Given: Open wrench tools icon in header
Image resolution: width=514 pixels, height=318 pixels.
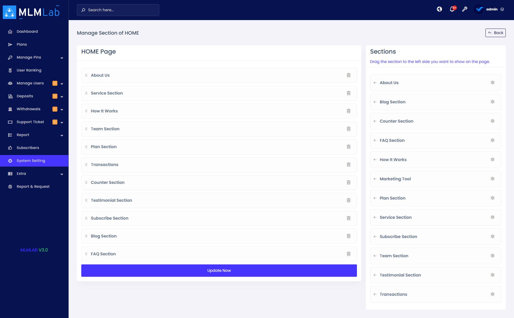Looking at the screenshot, I should (x=465, y=9).
